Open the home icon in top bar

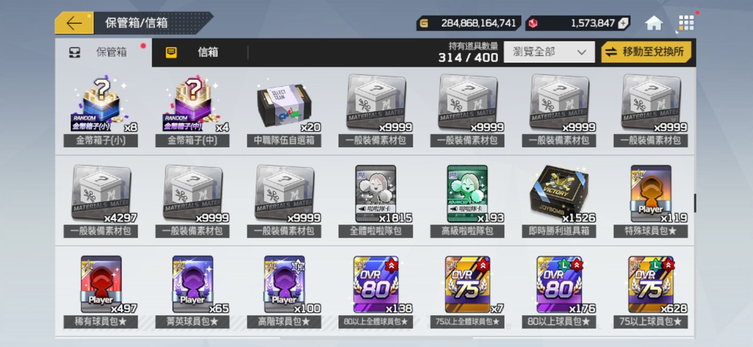(653, 23)
